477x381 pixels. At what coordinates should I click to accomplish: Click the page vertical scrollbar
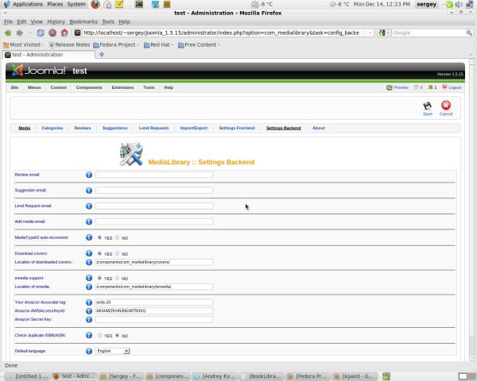click(471, 210)
